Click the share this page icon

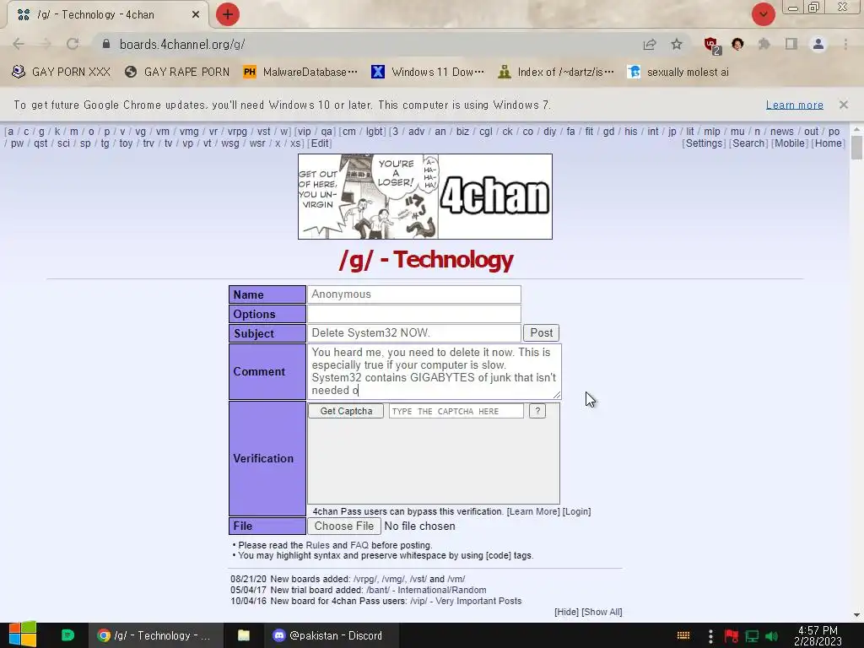tap(650, 44)
